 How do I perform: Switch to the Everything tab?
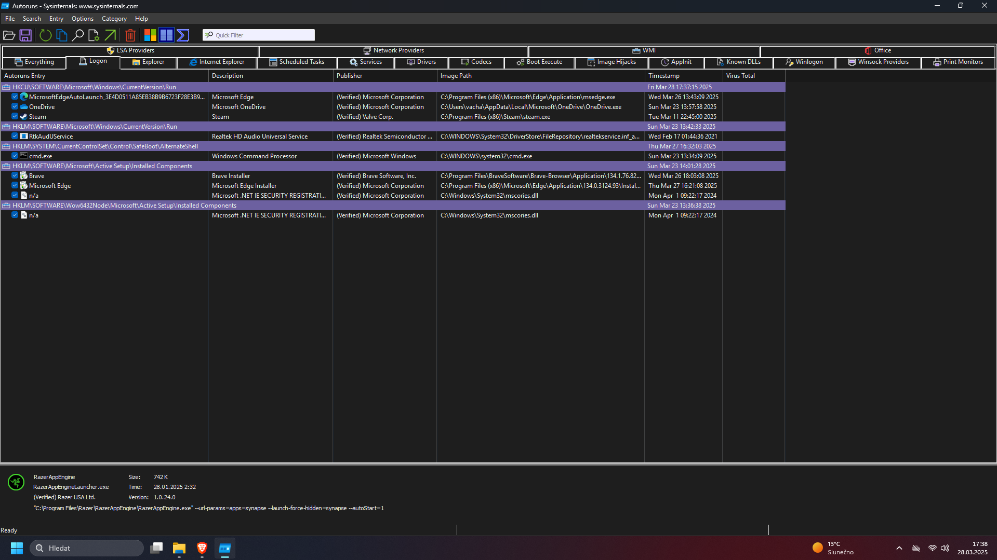[34, 62]
